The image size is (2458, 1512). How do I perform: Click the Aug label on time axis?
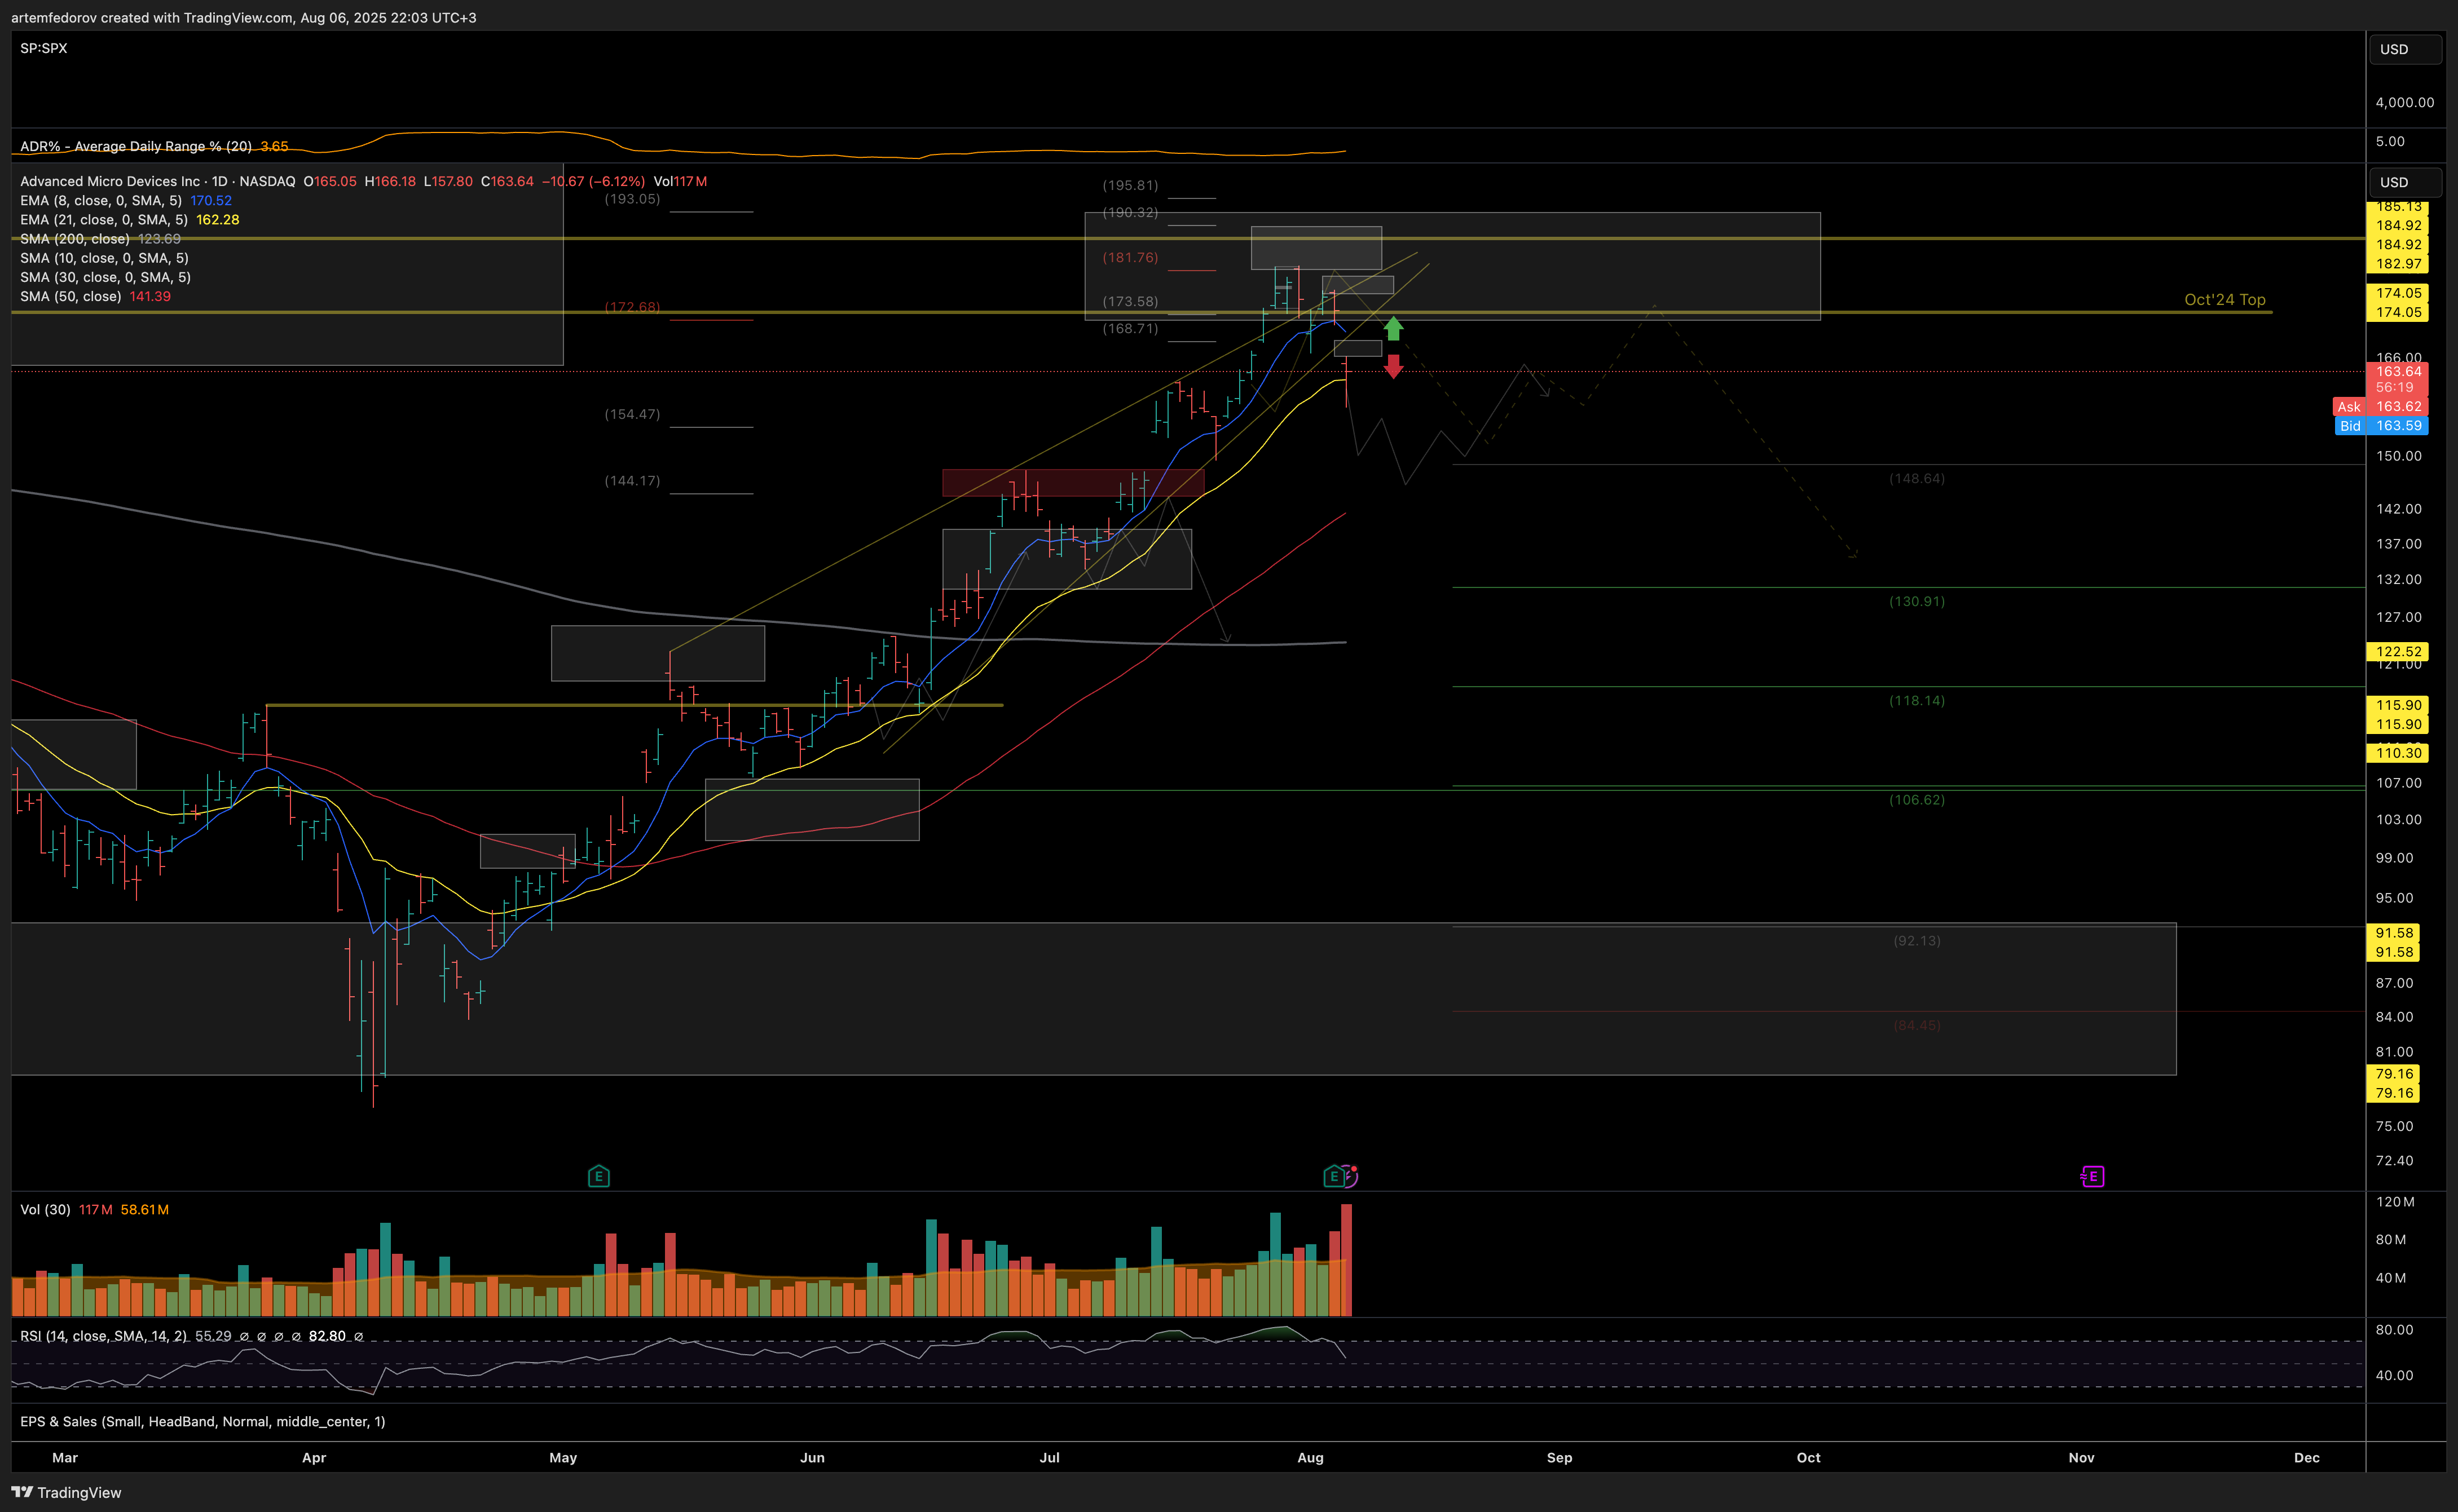tap(1311, 1457)
